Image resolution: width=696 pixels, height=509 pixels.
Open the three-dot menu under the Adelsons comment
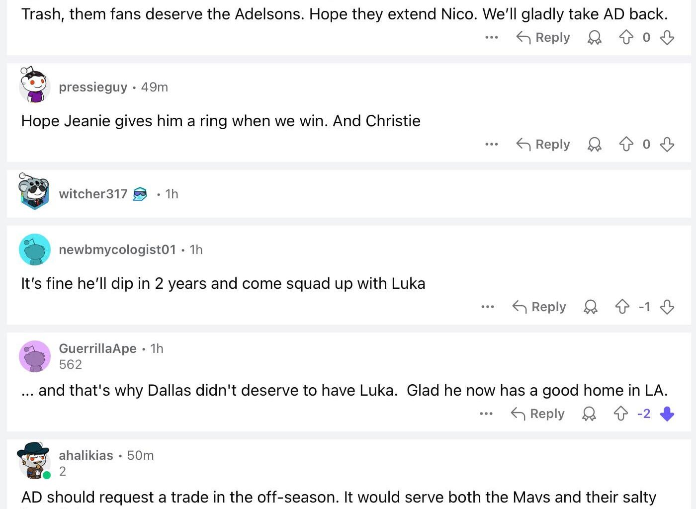point(491,37)
